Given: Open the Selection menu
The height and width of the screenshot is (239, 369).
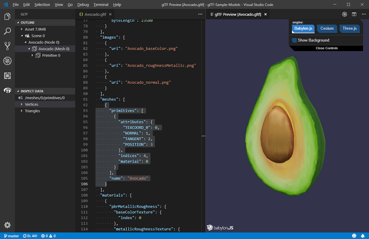Looking at the screenshot, I should pyautogui.click(x=42, y=5).
